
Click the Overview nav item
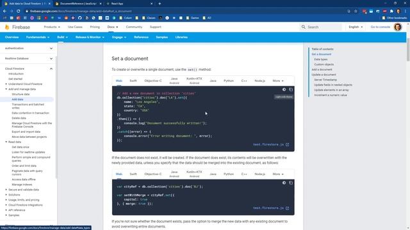(x=12, y=37)
